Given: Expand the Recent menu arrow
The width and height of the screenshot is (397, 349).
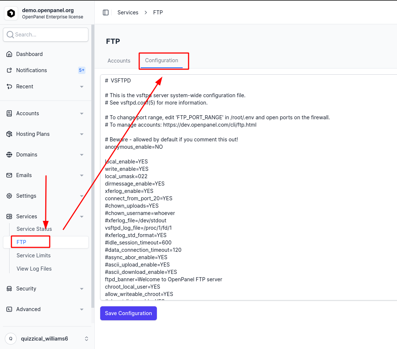Looking at the screenshot, I should tap(81, 87).
